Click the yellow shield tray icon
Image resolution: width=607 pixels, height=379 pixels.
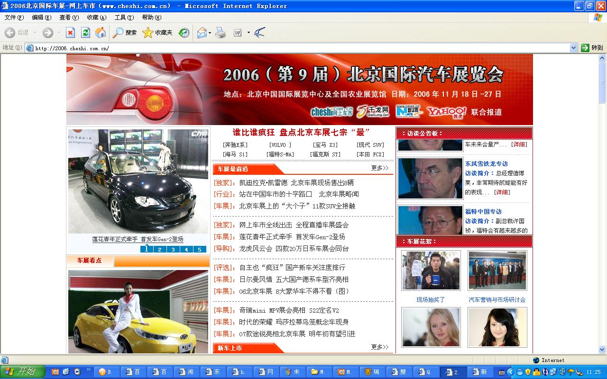coord(528,372)
